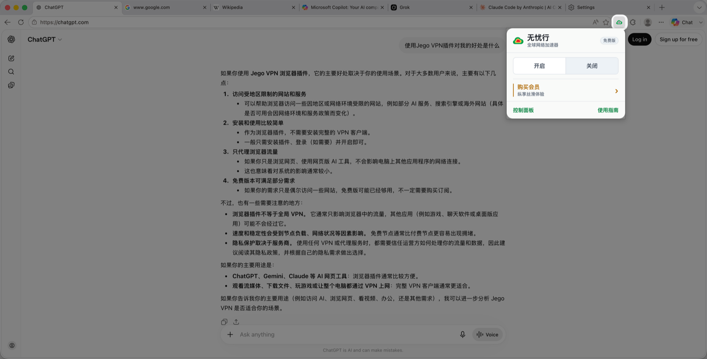Copy the ChatGPT response with copy icon
Screen dimensions: 707x359
point(224,322)
